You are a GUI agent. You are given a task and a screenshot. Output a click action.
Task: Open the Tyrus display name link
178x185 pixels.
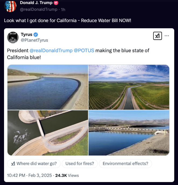pos(26,34)
